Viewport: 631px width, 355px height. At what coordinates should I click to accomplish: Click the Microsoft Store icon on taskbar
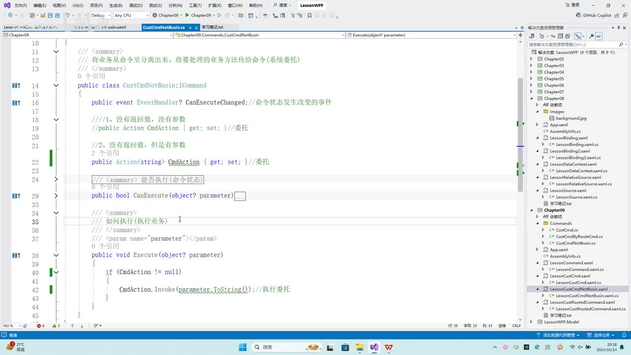pos(346,347)
